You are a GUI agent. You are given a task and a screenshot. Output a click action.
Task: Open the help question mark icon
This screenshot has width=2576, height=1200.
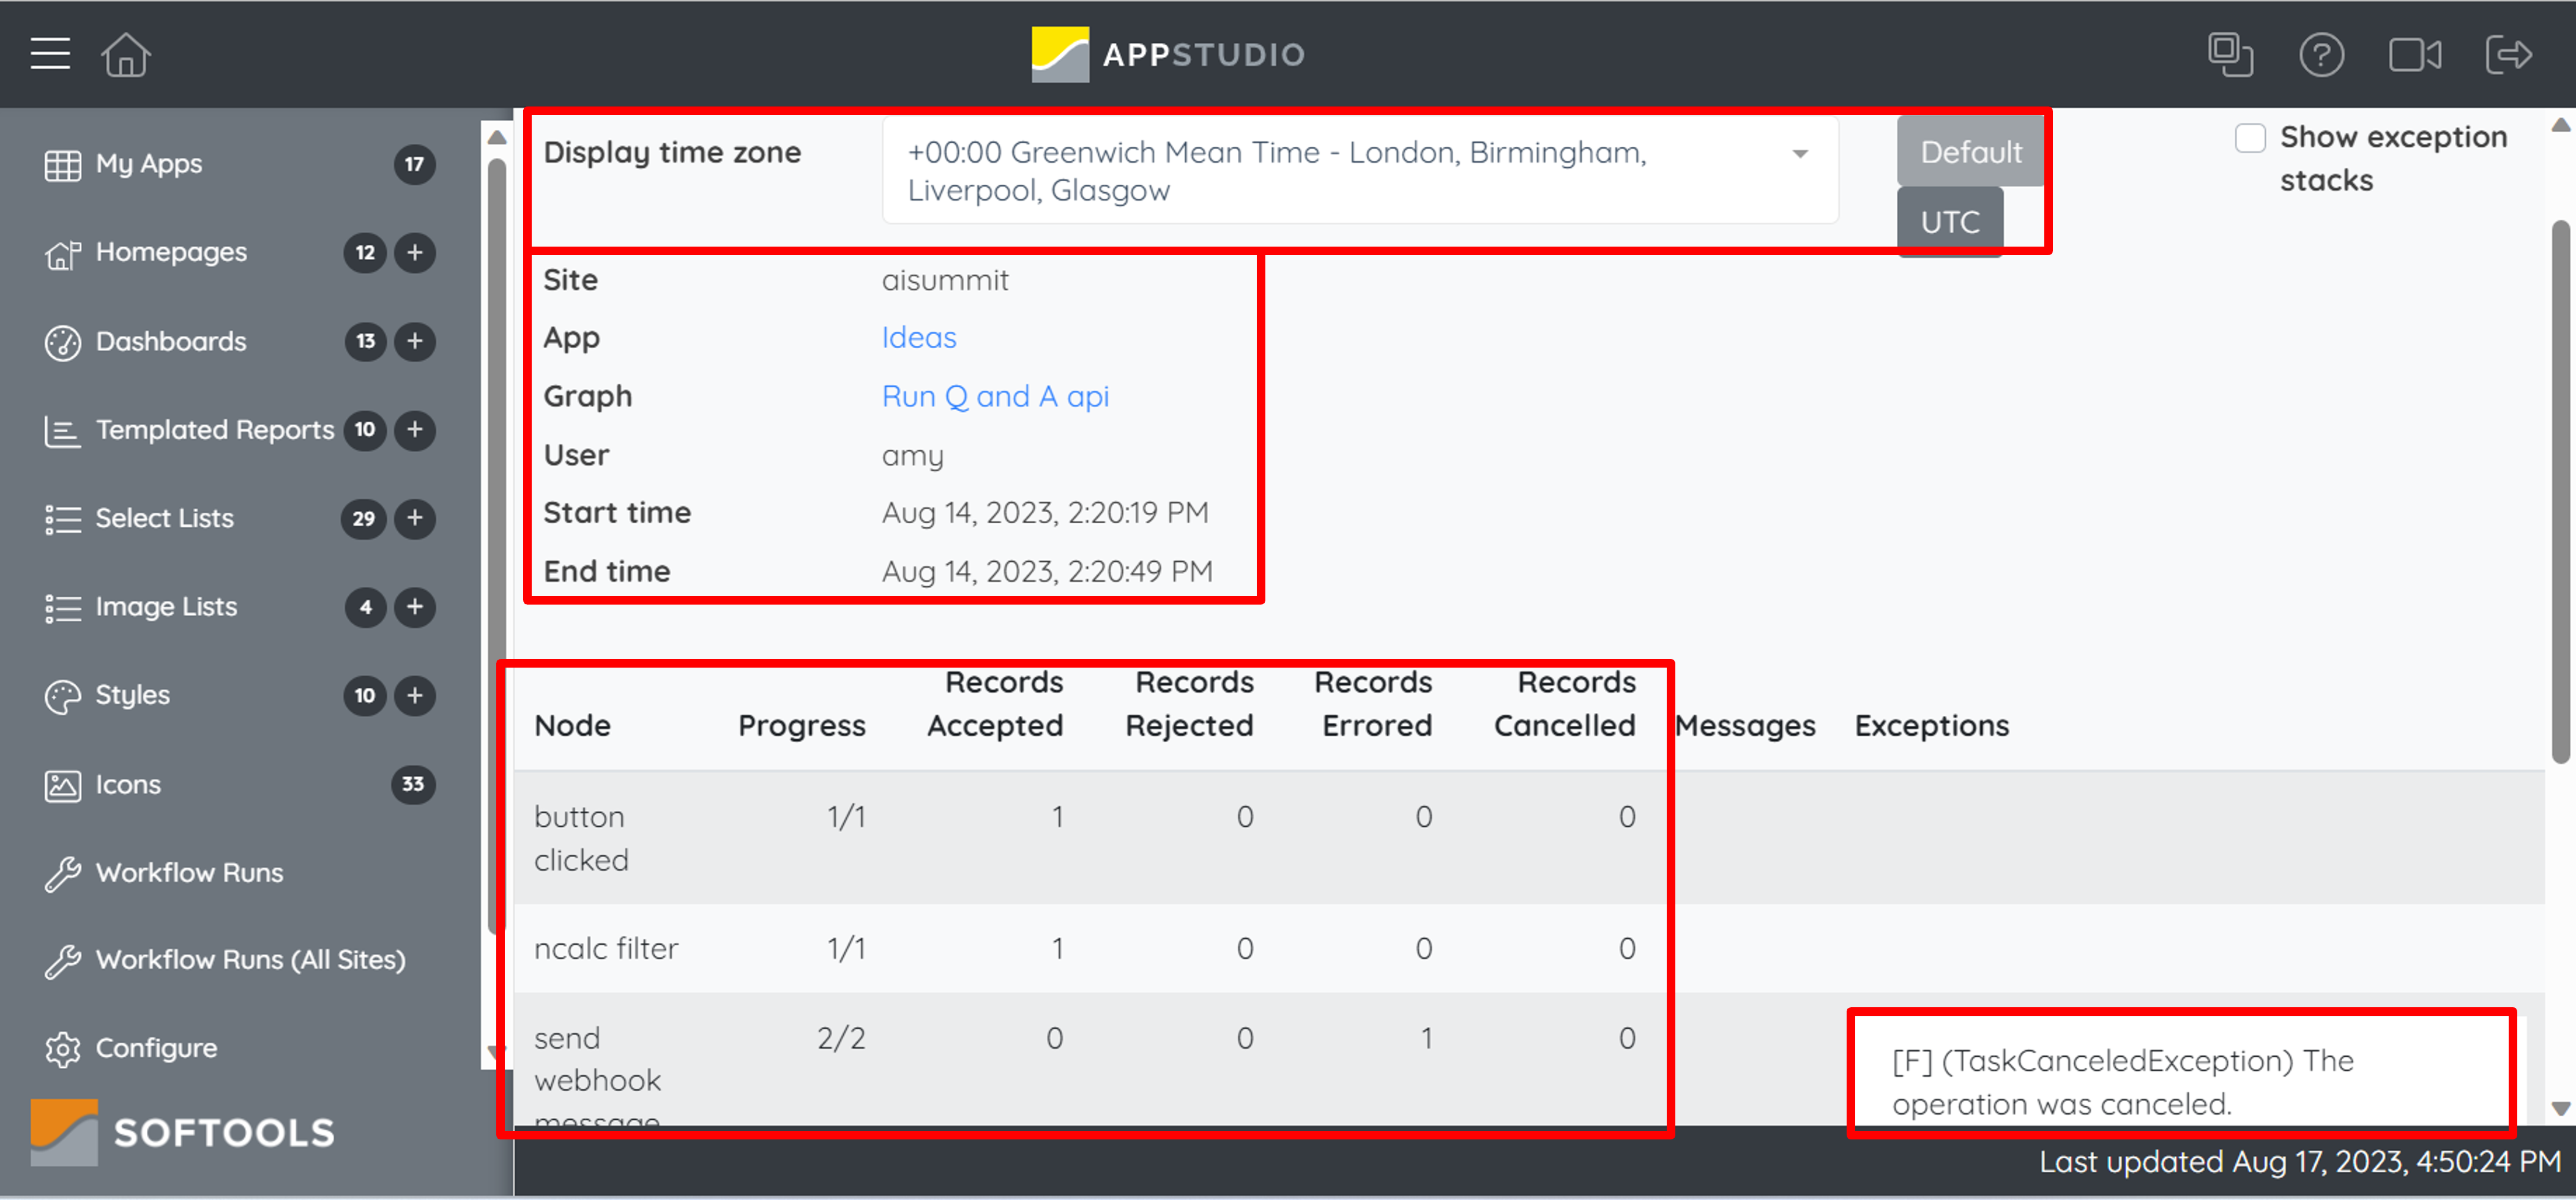[2321, 54]
